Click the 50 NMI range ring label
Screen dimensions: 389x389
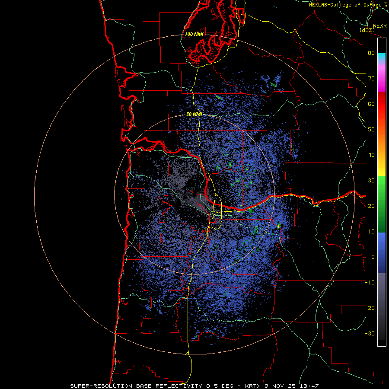coord(194,115)
